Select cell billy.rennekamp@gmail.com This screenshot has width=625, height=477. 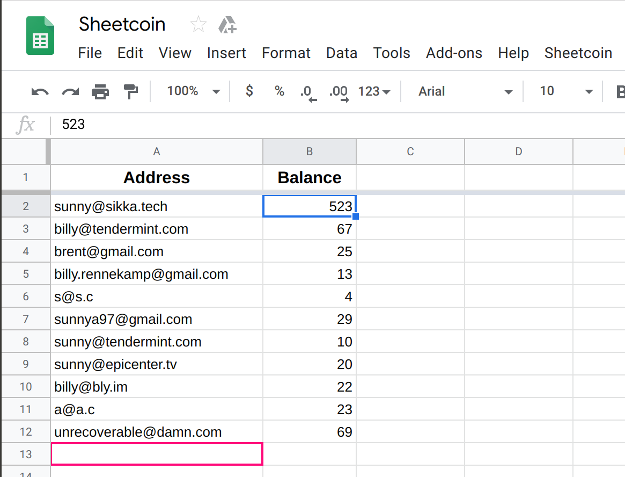pos(157,274)
